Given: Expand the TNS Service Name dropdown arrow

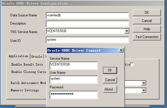Looking at the screenshot, I should click(127, 31).
